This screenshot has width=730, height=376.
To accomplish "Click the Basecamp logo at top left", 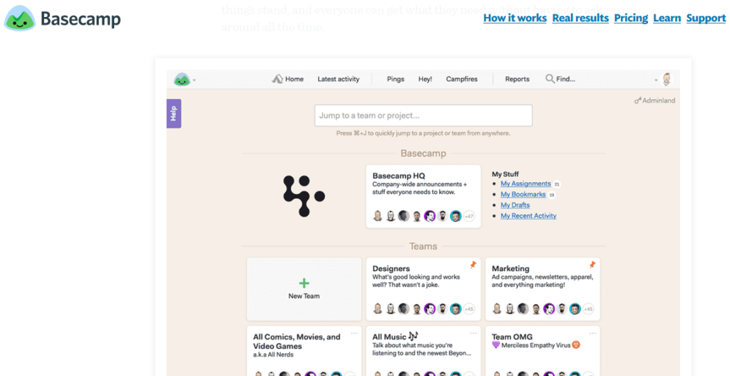I will coord(63,19).
